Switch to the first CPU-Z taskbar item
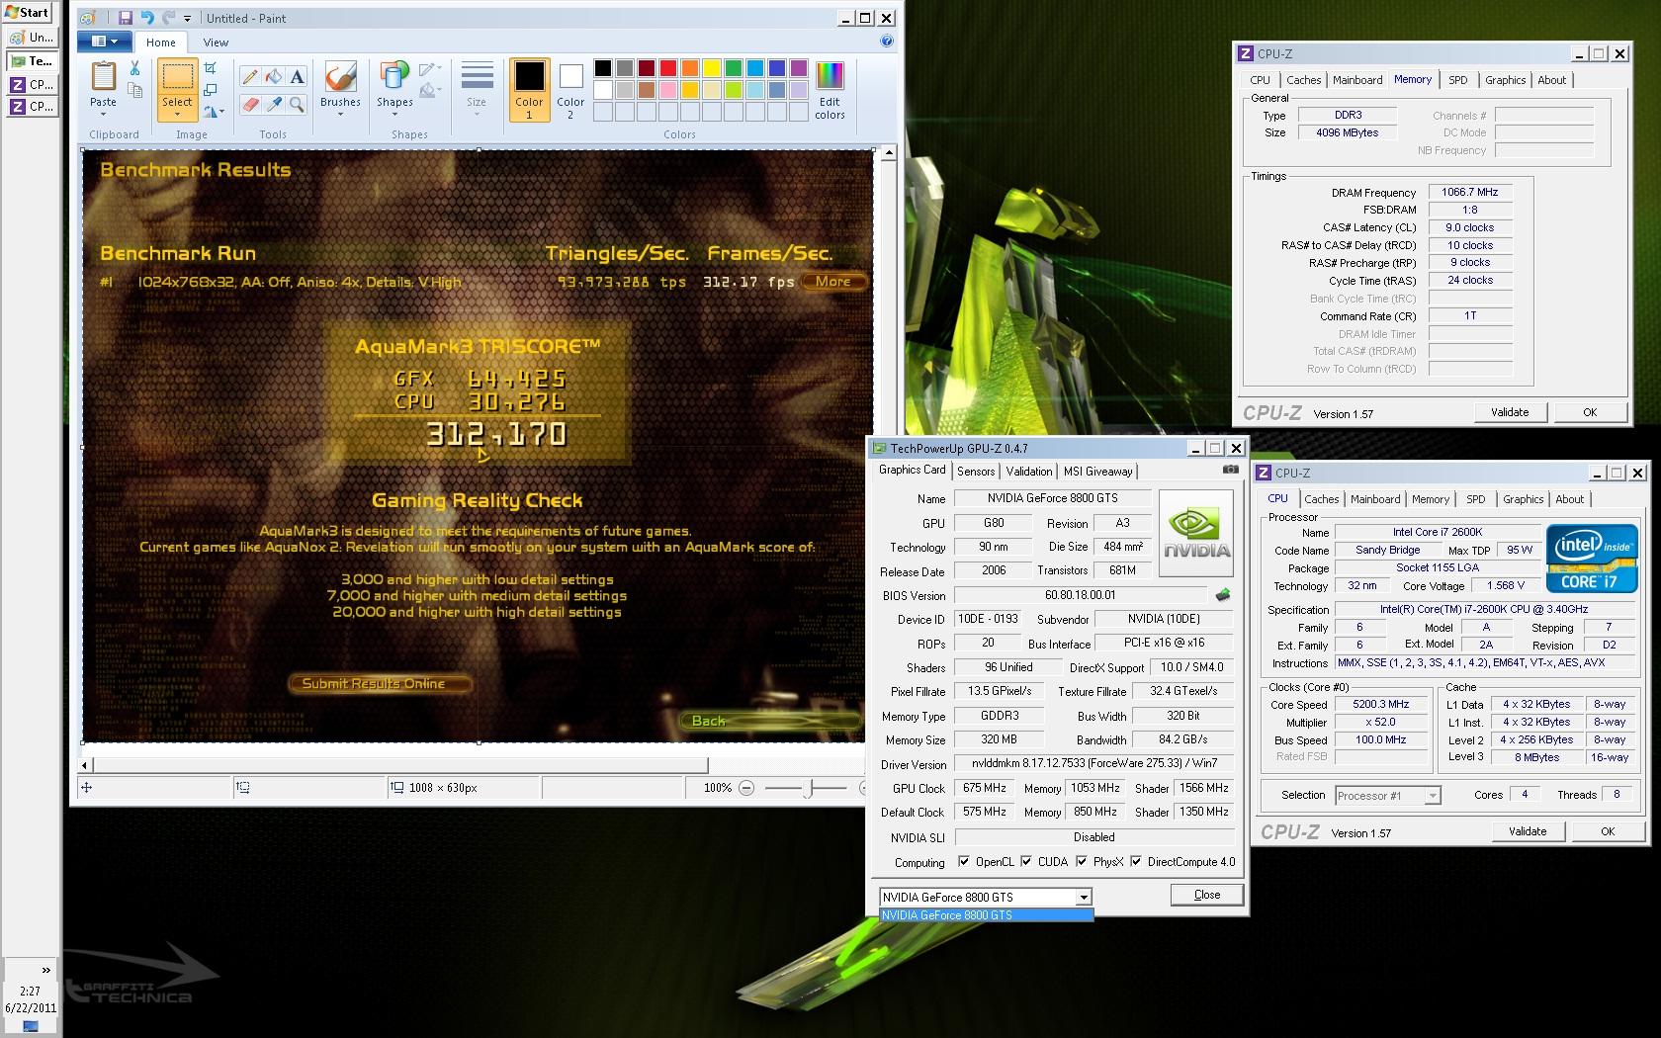The image size is (1661, 1038). 31,84
